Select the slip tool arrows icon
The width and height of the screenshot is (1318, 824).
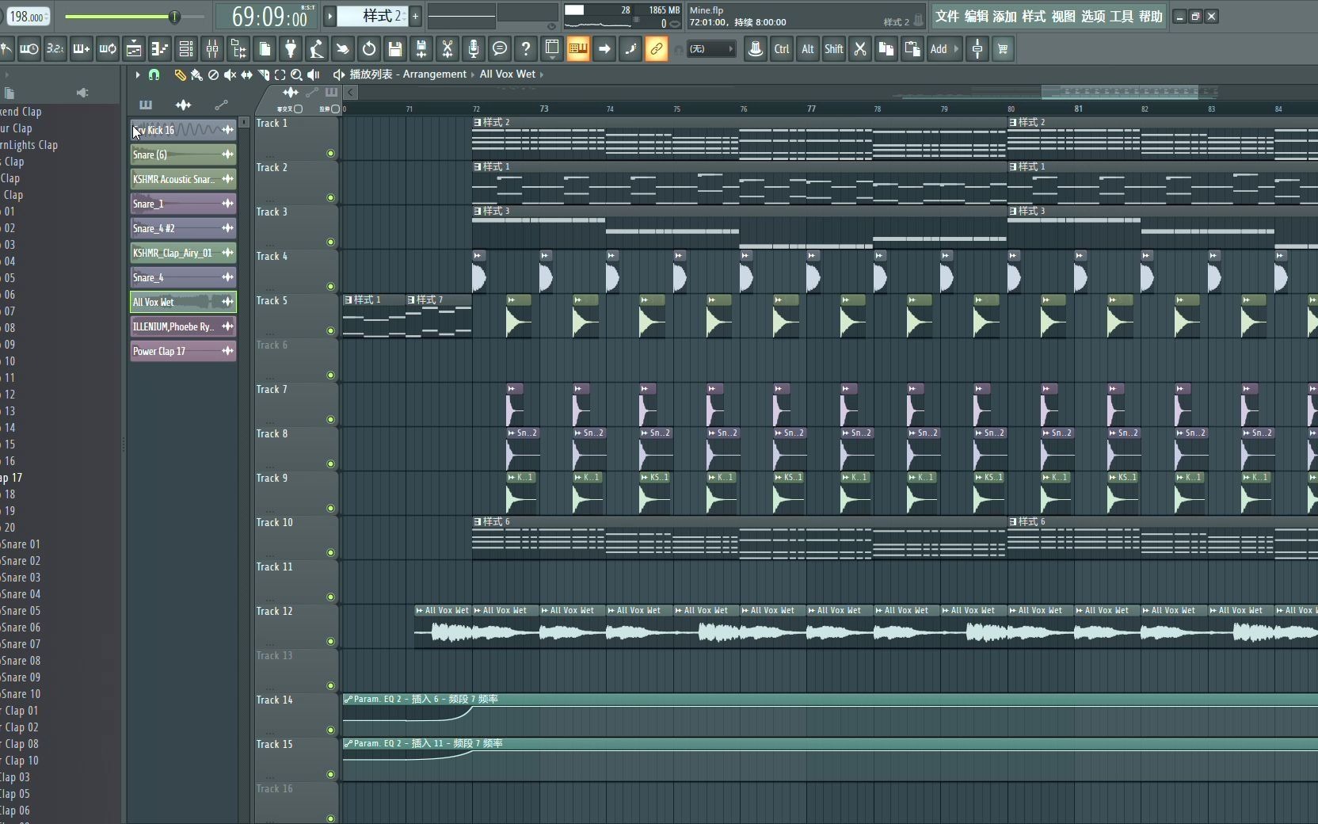pyautogui.click(x=246, y=74)
